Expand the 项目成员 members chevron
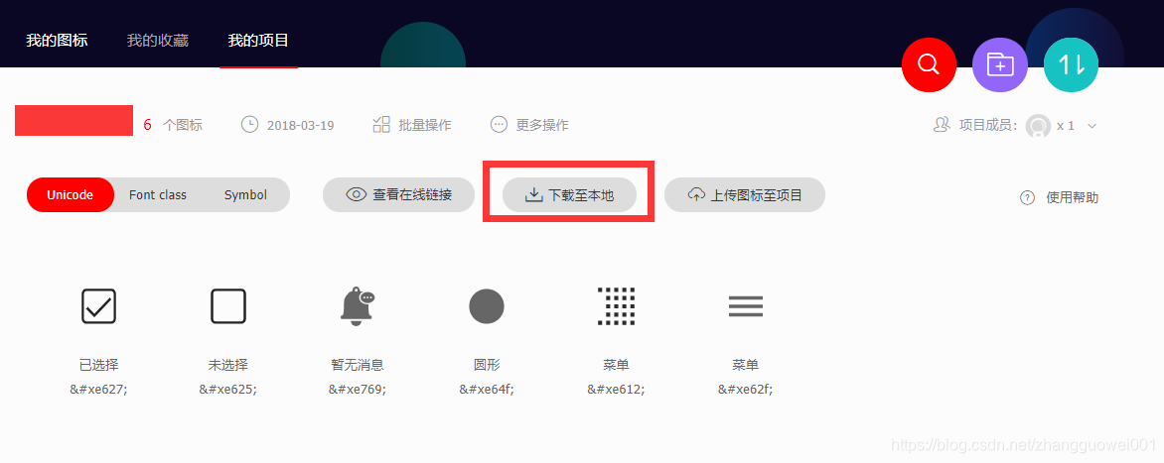 (1091, 126)
